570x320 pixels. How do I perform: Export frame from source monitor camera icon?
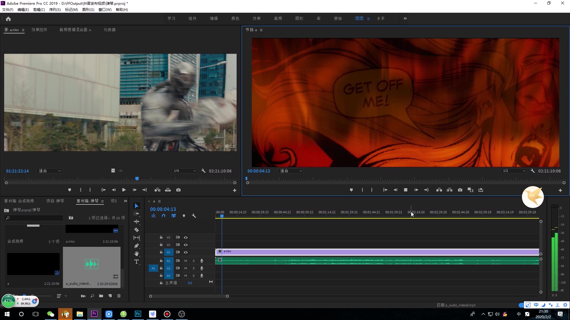[x=178, y=190]
